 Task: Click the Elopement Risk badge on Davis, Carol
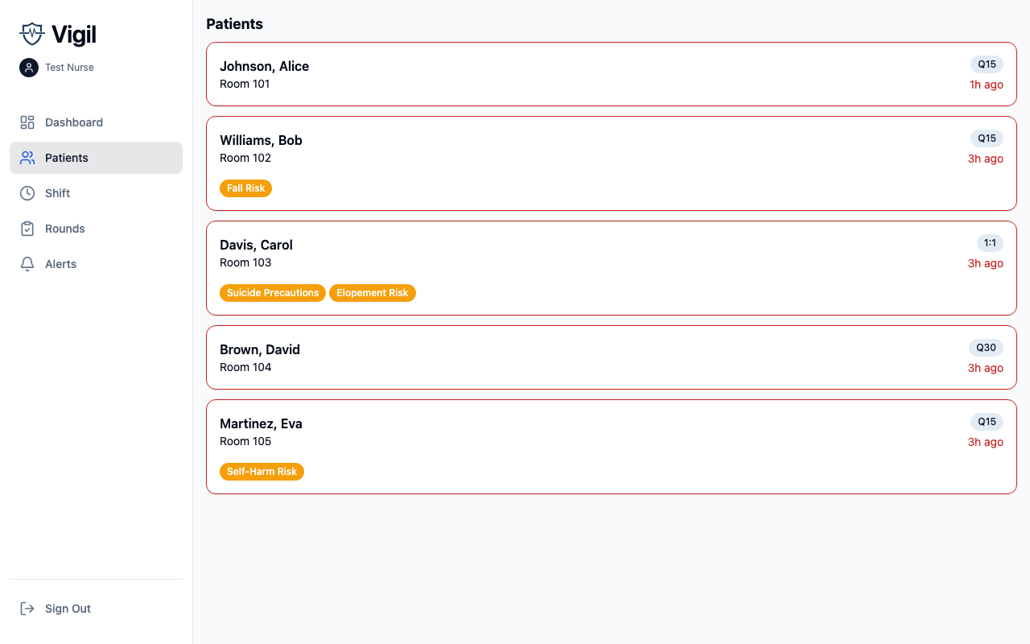pyautogui.click(x=373, y=293)
